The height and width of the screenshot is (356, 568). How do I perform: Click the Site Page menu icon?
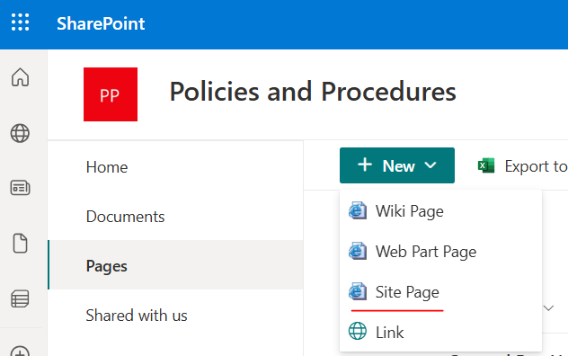[x=358, y=291]
